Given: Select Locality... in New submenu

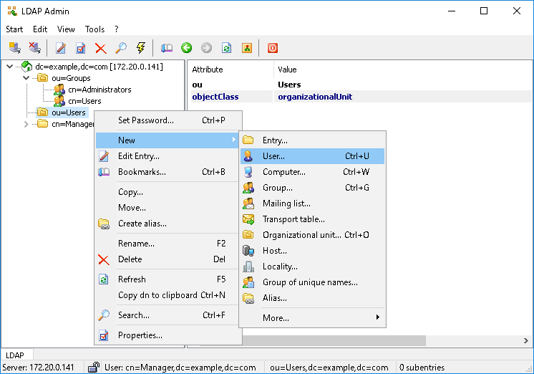Looking at the screenshot, I should tap(312, 267).
